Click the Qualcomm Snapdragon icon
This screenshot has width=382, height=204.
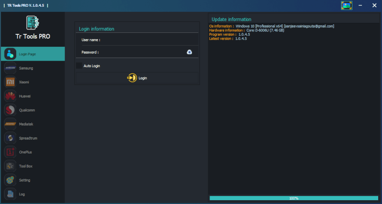[x=10, y=110]
